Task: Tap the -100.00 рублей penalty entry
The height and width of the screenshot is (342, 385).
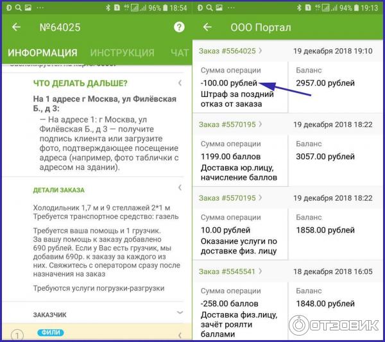Action: coord(229,83)
